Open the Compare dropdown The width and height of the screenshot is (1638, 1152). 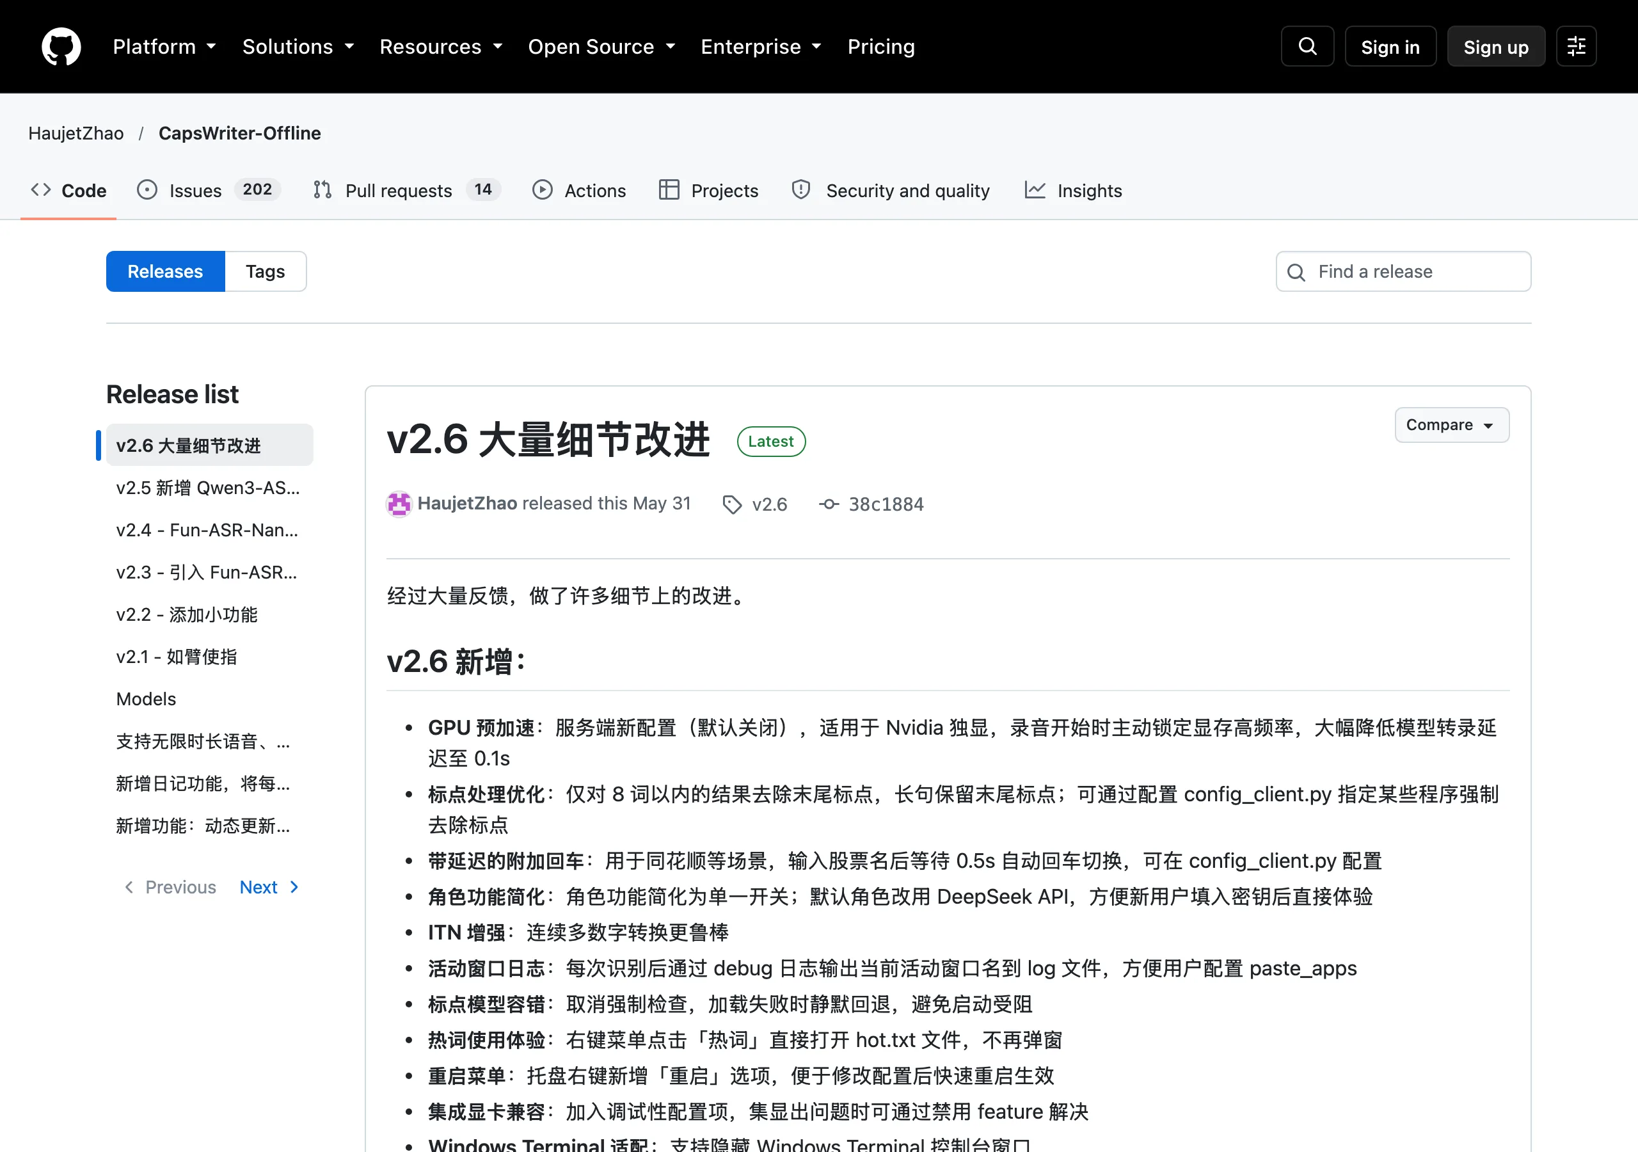point(1452,426)
